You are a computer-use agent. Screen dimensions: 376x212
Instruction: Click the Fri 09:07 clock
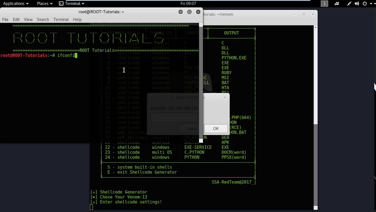coord(188,4)
